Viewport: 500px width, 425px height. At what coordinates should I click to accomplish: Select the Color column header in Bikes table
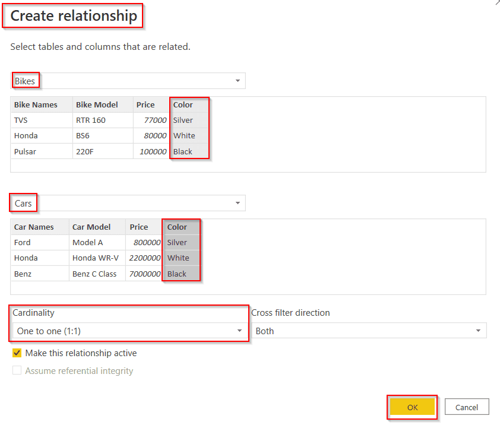189,104
